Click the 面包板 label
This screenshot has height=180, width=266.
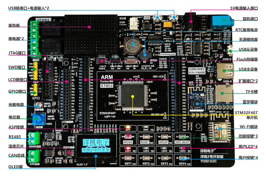click(14, 25)
